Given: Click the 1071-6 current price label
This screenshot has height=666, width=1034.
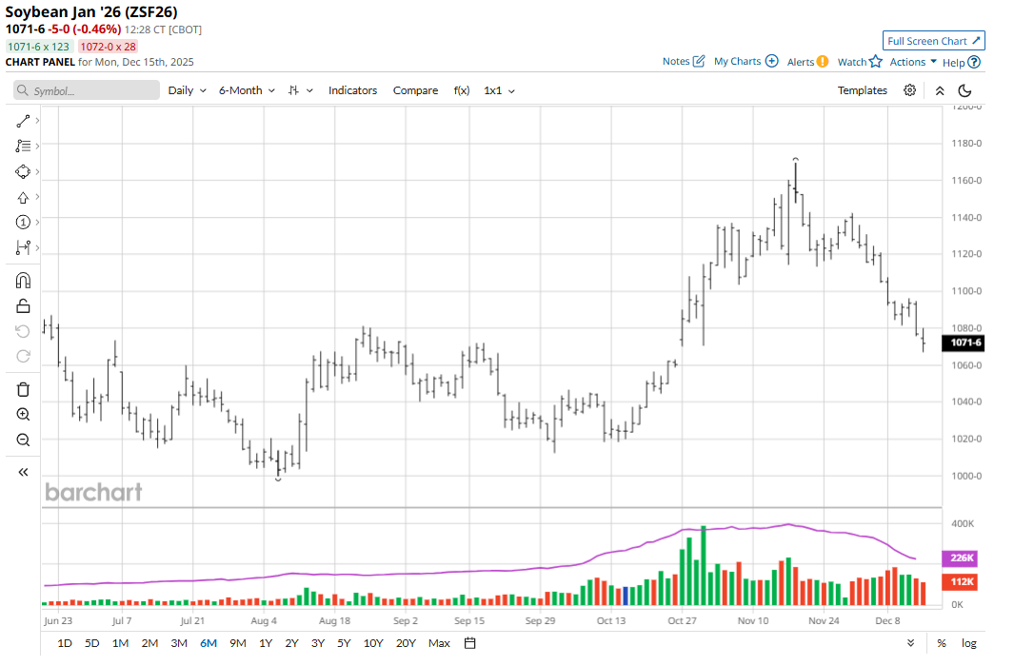Looking at the screenshot, I should pos(964,343).
